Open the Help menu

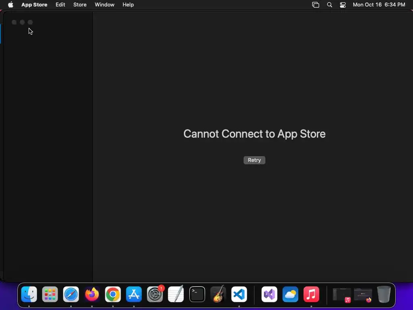pos(128,4)
